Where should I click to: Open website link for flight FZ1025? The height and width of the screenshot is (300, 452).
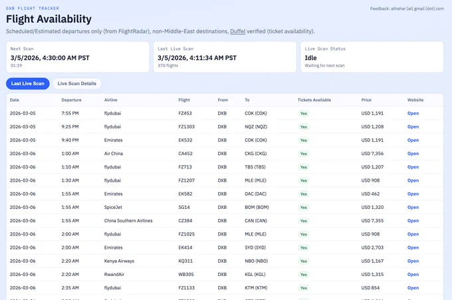(413, 234)
